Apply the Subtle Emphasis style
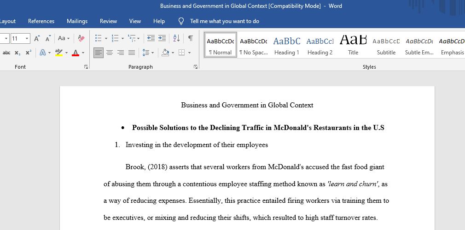Viewport: 465px width, 230px height. click(x=419, y=45)
